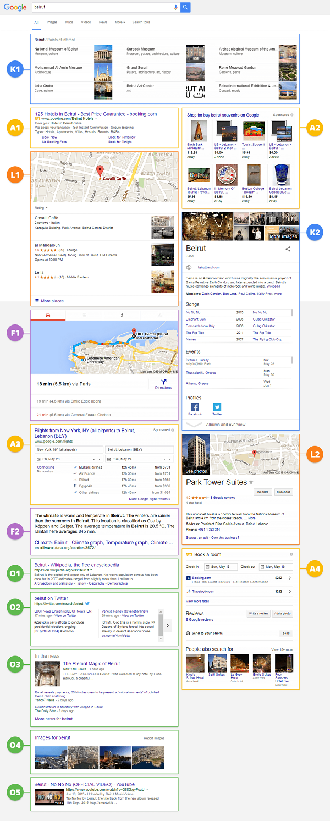Viewport: 330px width, 821px height.
Task: Open the More dropdown in search tabs
Action: (120, 22)
